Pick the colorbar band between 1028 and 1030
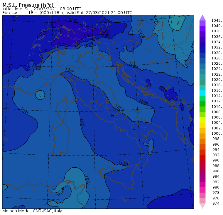 click(x=202, y=56)
